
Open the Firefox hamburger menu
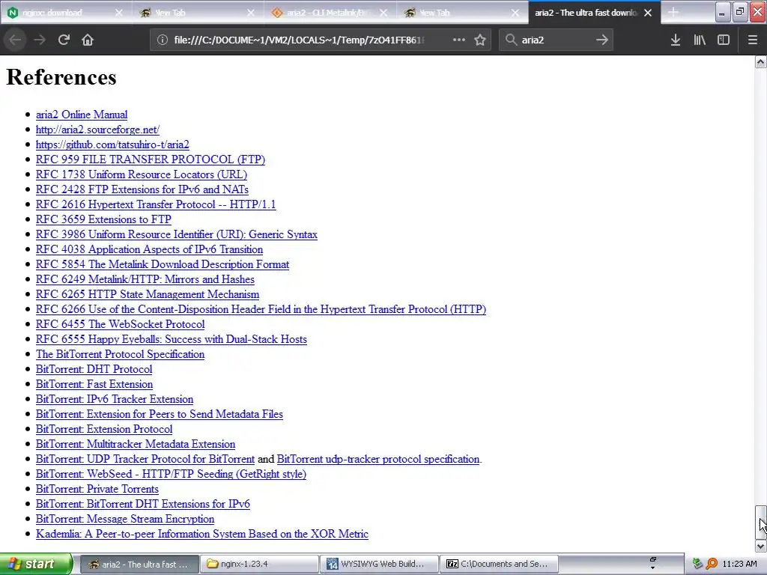752,40
